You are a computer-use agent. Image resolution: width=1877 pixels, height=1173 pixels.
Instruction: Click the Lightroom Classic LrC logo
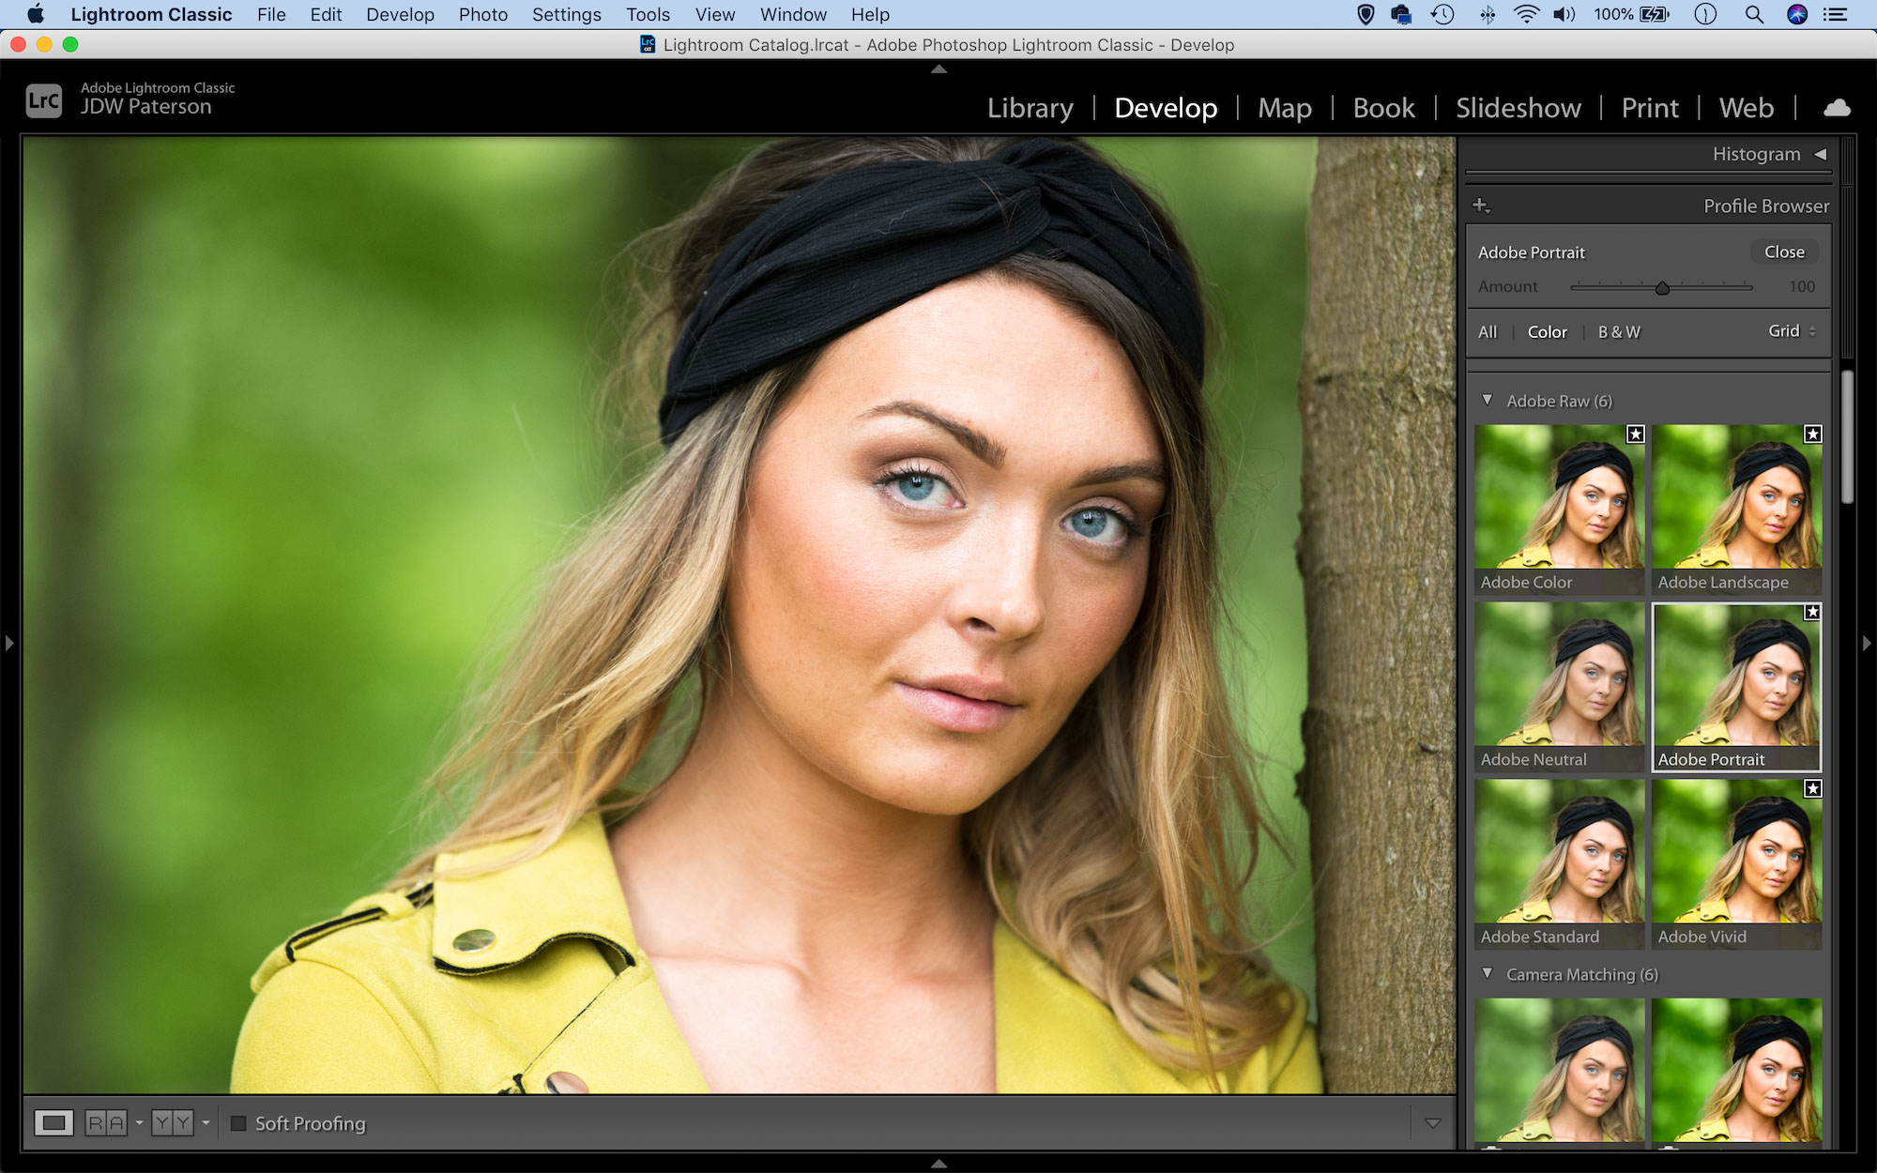[44, 99]
